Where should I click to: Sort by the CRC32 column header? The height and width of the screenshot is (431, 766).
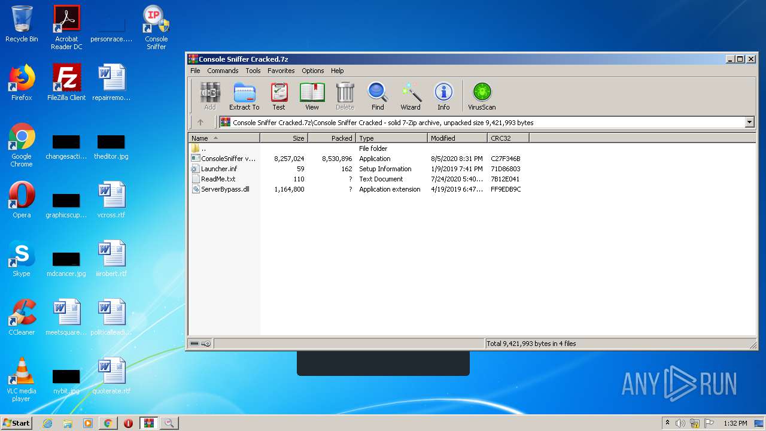pos(508,138)
